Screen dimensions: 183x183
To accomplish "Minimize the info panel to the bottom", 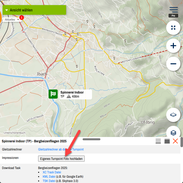I will 158,141.
